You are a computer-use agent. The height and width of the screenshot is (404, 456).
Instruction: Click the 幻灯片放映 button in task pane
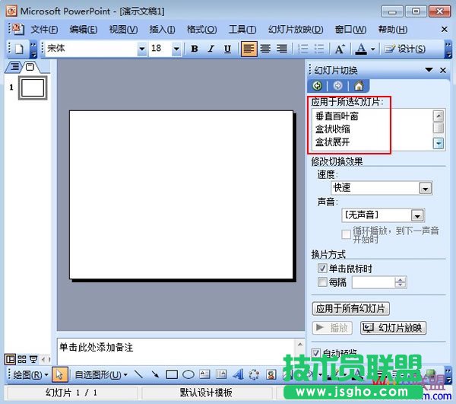392,328
